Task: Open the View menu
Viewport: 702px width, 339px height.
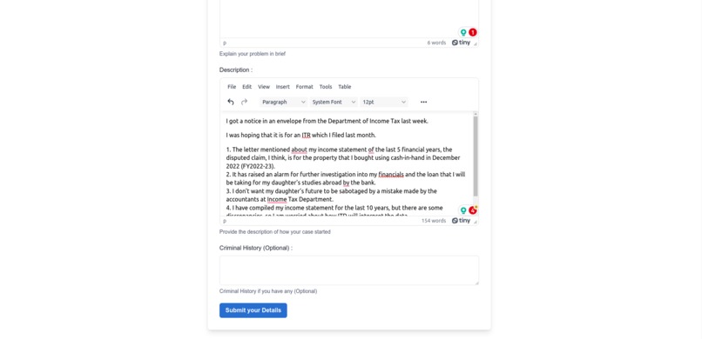Action: tap(264, 87)
